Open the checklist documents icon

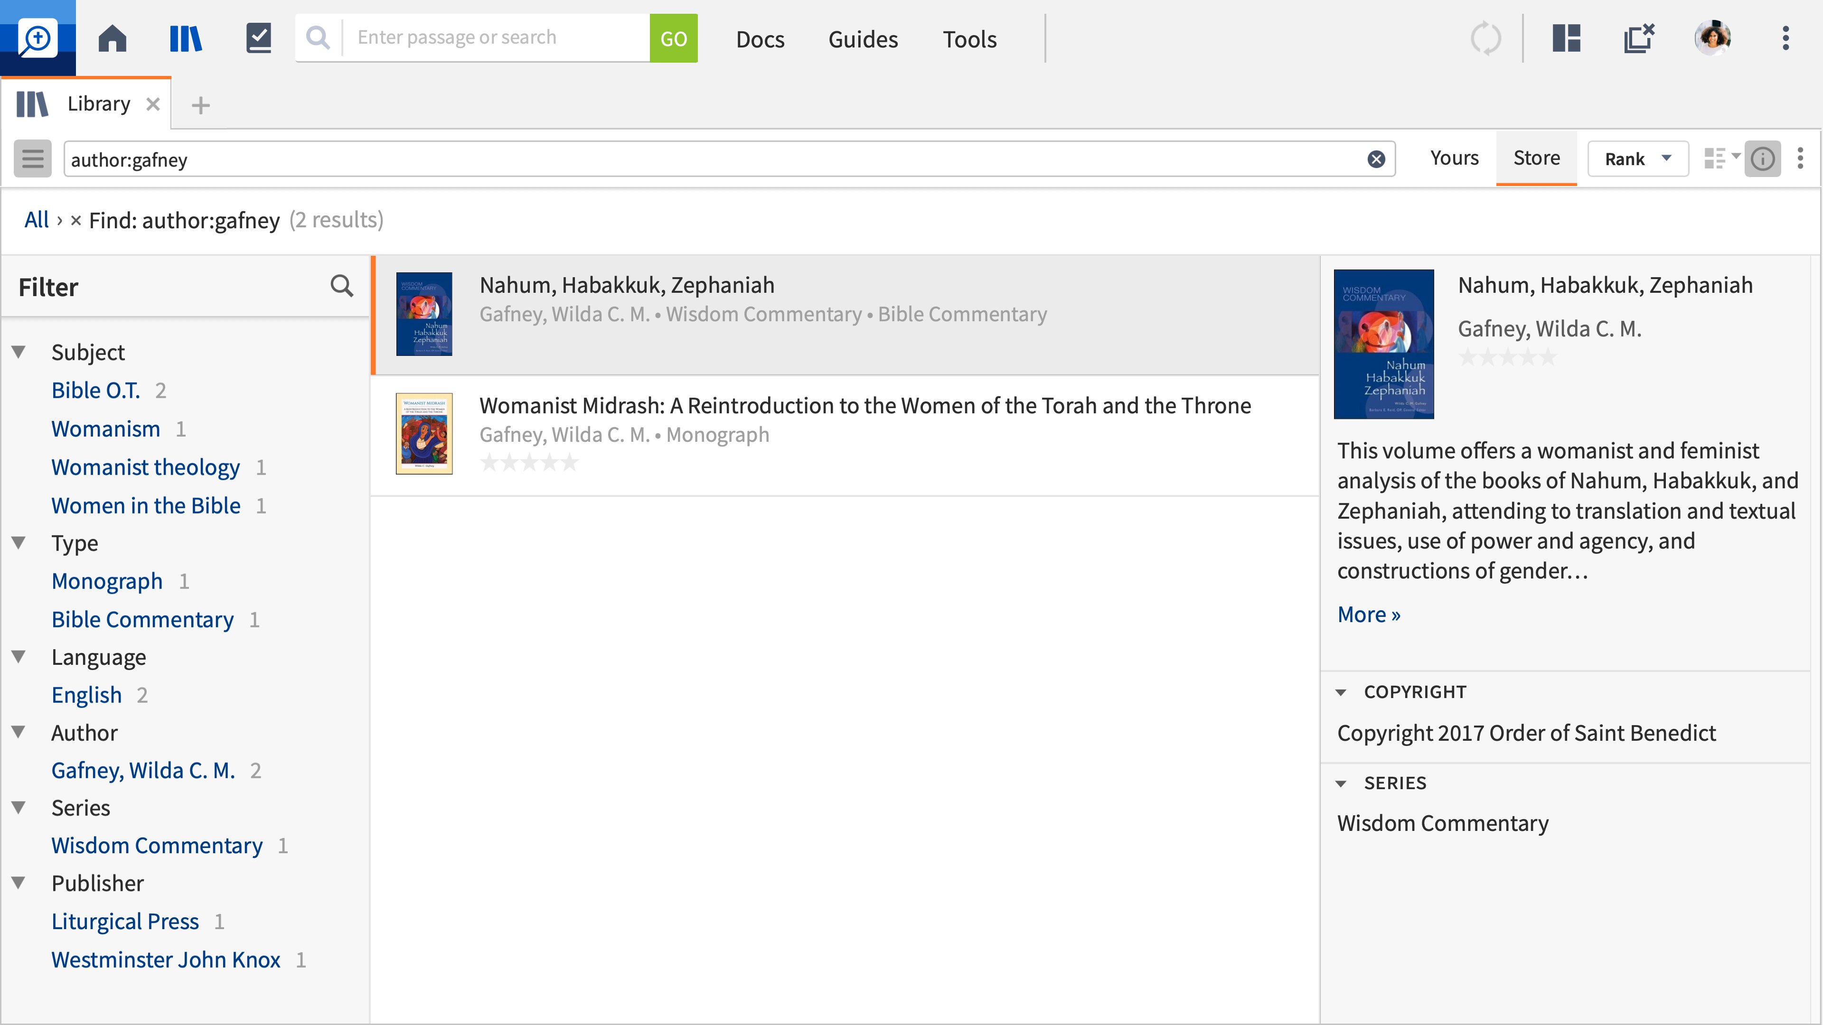(258, 38)
